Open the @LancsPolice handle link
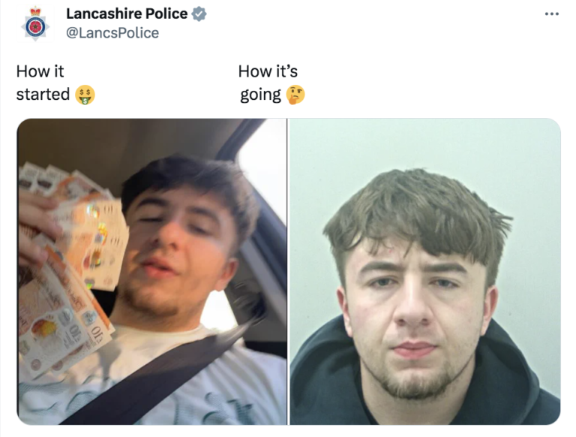Image resolution: width=576 pixels, height=437 pixels. click(x=112, y=33)
